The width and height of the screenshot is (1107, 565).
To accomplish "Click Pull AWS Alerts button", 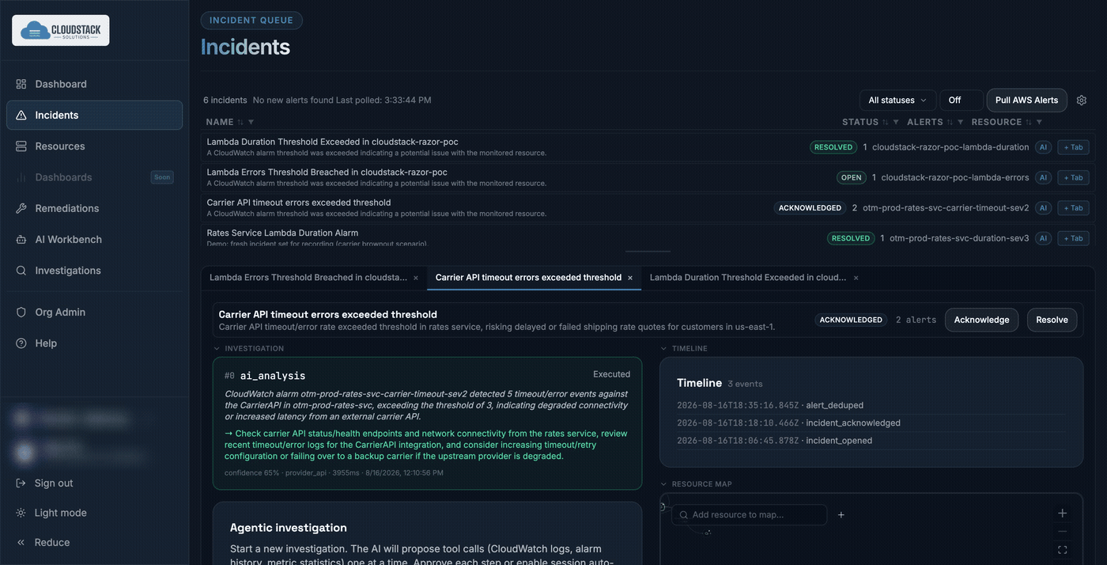I will (x=1026, y=100).
